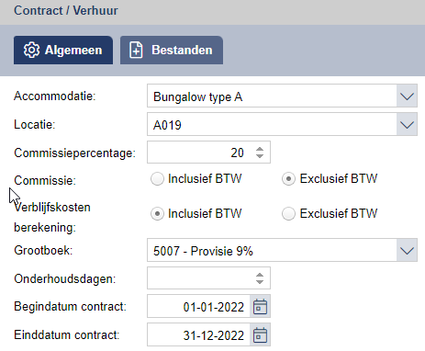Decrease Commissiepercentage with down arrow
Image resolution: width=425 pixels, height=351 pixels.
[260, 156]
